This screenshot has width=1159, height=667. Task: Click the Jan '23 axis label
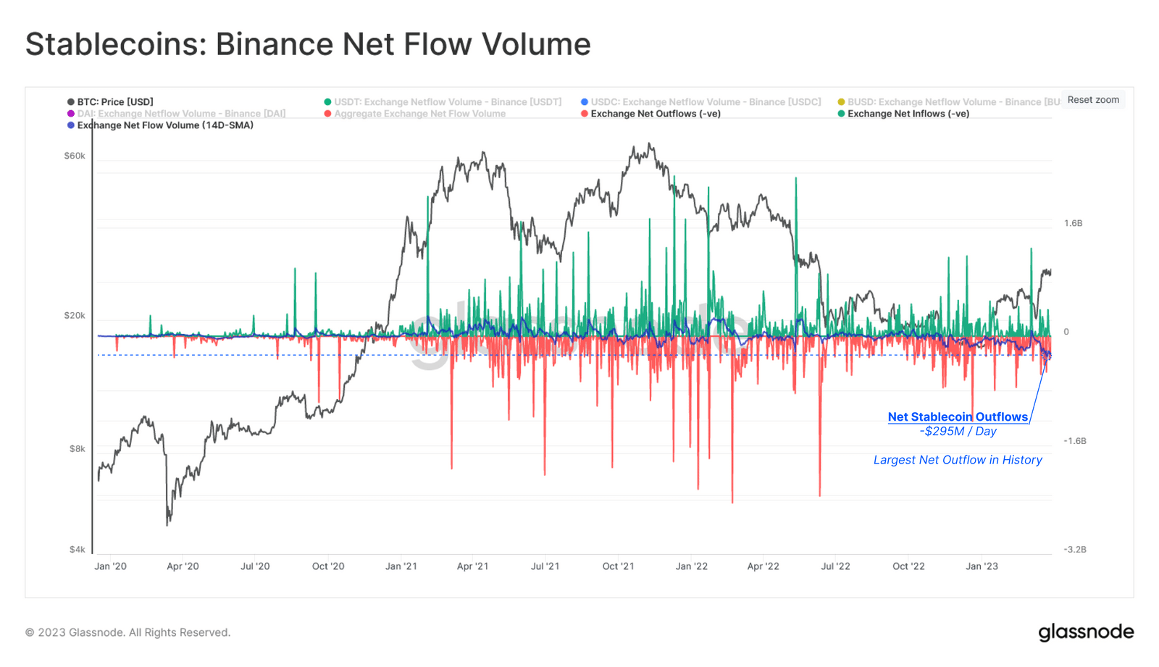tap(982, 566)
